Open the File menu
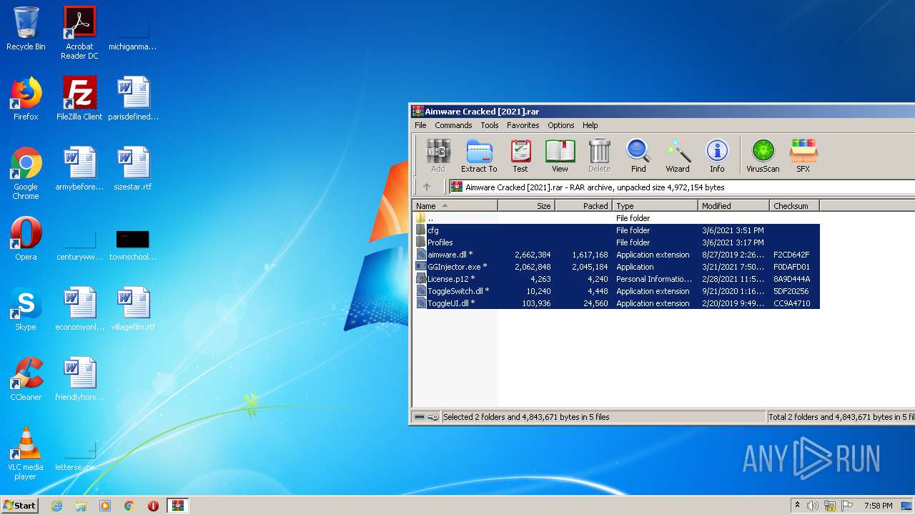915x515 pixels. pyautogui.click(x=420, y=125)
